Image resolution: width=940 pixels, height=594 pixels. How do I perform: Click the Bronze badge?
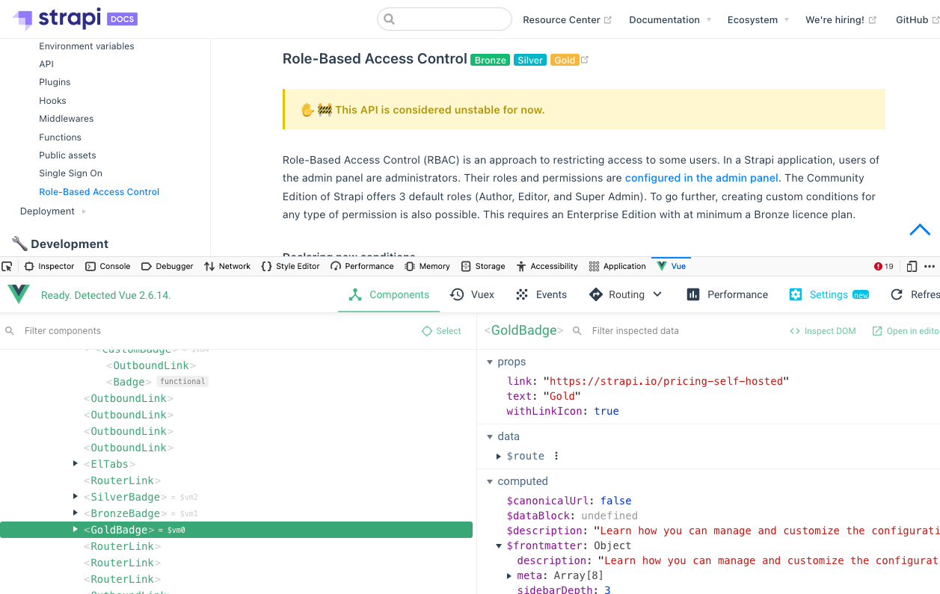pos(491,60)
